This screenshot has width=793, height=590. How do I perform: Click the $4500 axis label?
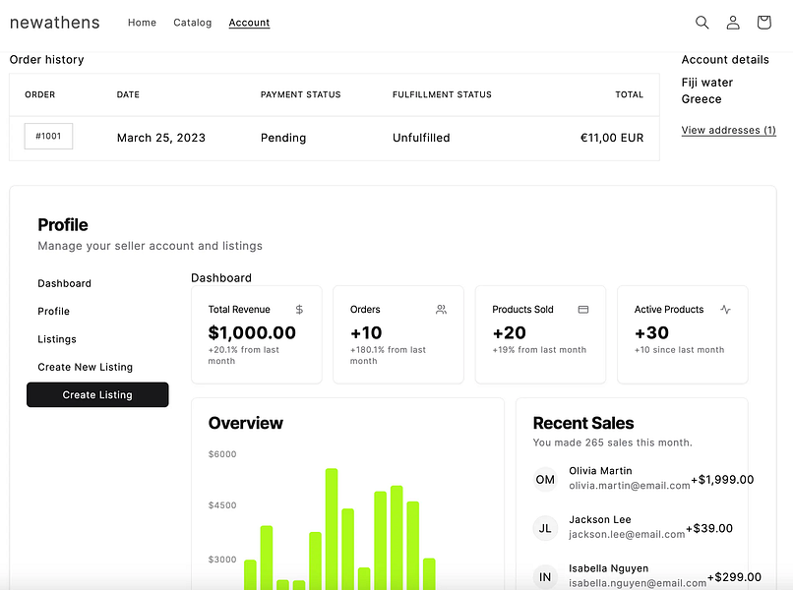pos(222,505)
